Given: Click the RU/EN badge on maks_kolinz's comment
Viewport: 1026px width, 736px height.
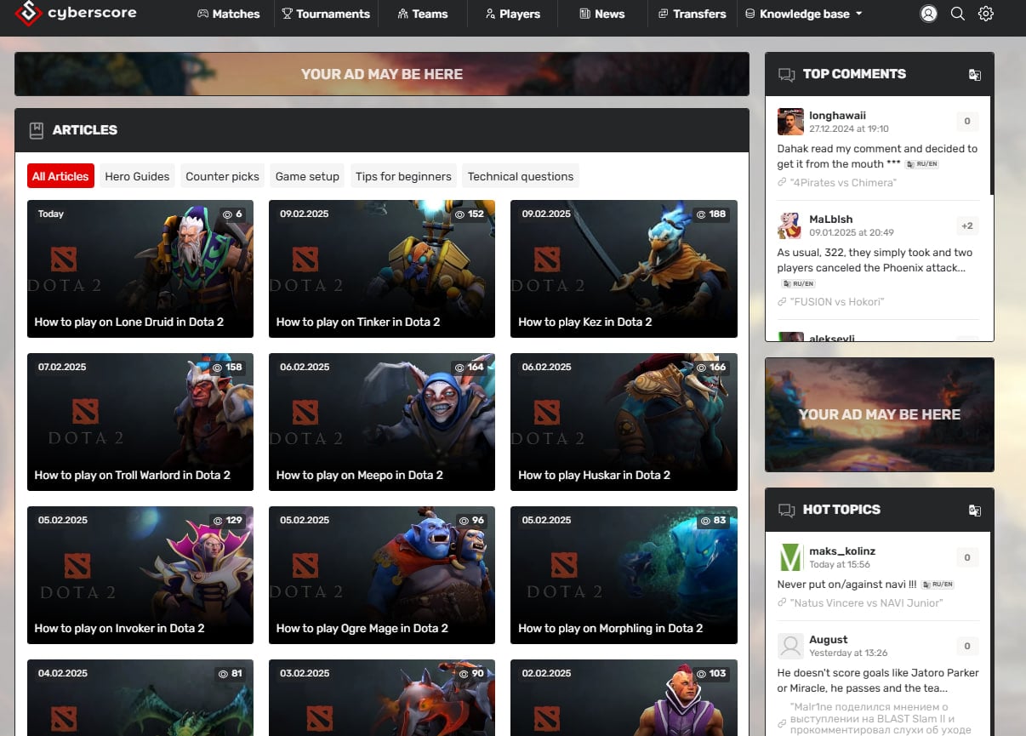Looking at the screenshot, I should (938, 585).
